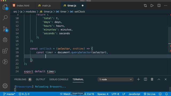Click the endtime parameter on line 18
Viewport: 171px width, 96px height.
pos(78,49)
